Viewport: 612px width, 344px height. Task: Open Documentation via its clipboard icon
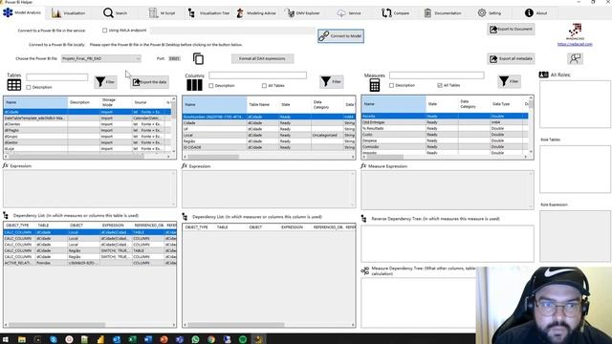pos(427,13)
